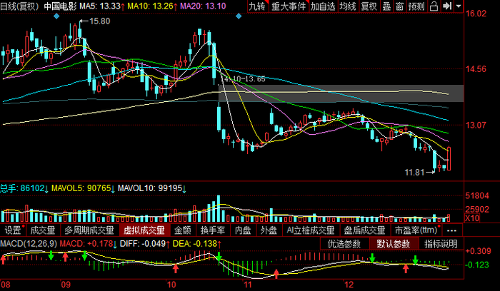Click the lock icon in top toolbar
Screen dimensions: 500x291
pos(434,6)
